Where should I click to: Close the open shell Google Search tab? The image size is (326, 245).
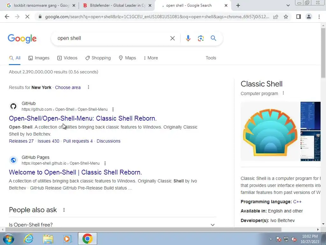[x=226, y=5]
